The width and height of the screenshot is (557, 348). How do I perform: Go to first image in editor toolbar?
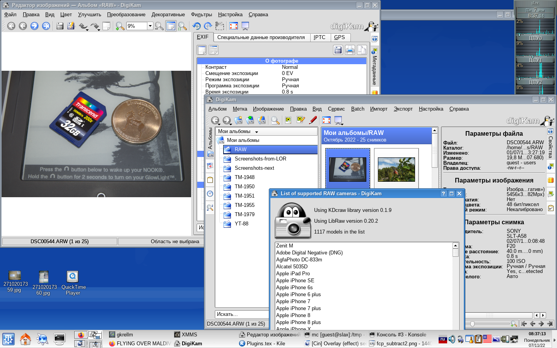click(x=11, y=26)
